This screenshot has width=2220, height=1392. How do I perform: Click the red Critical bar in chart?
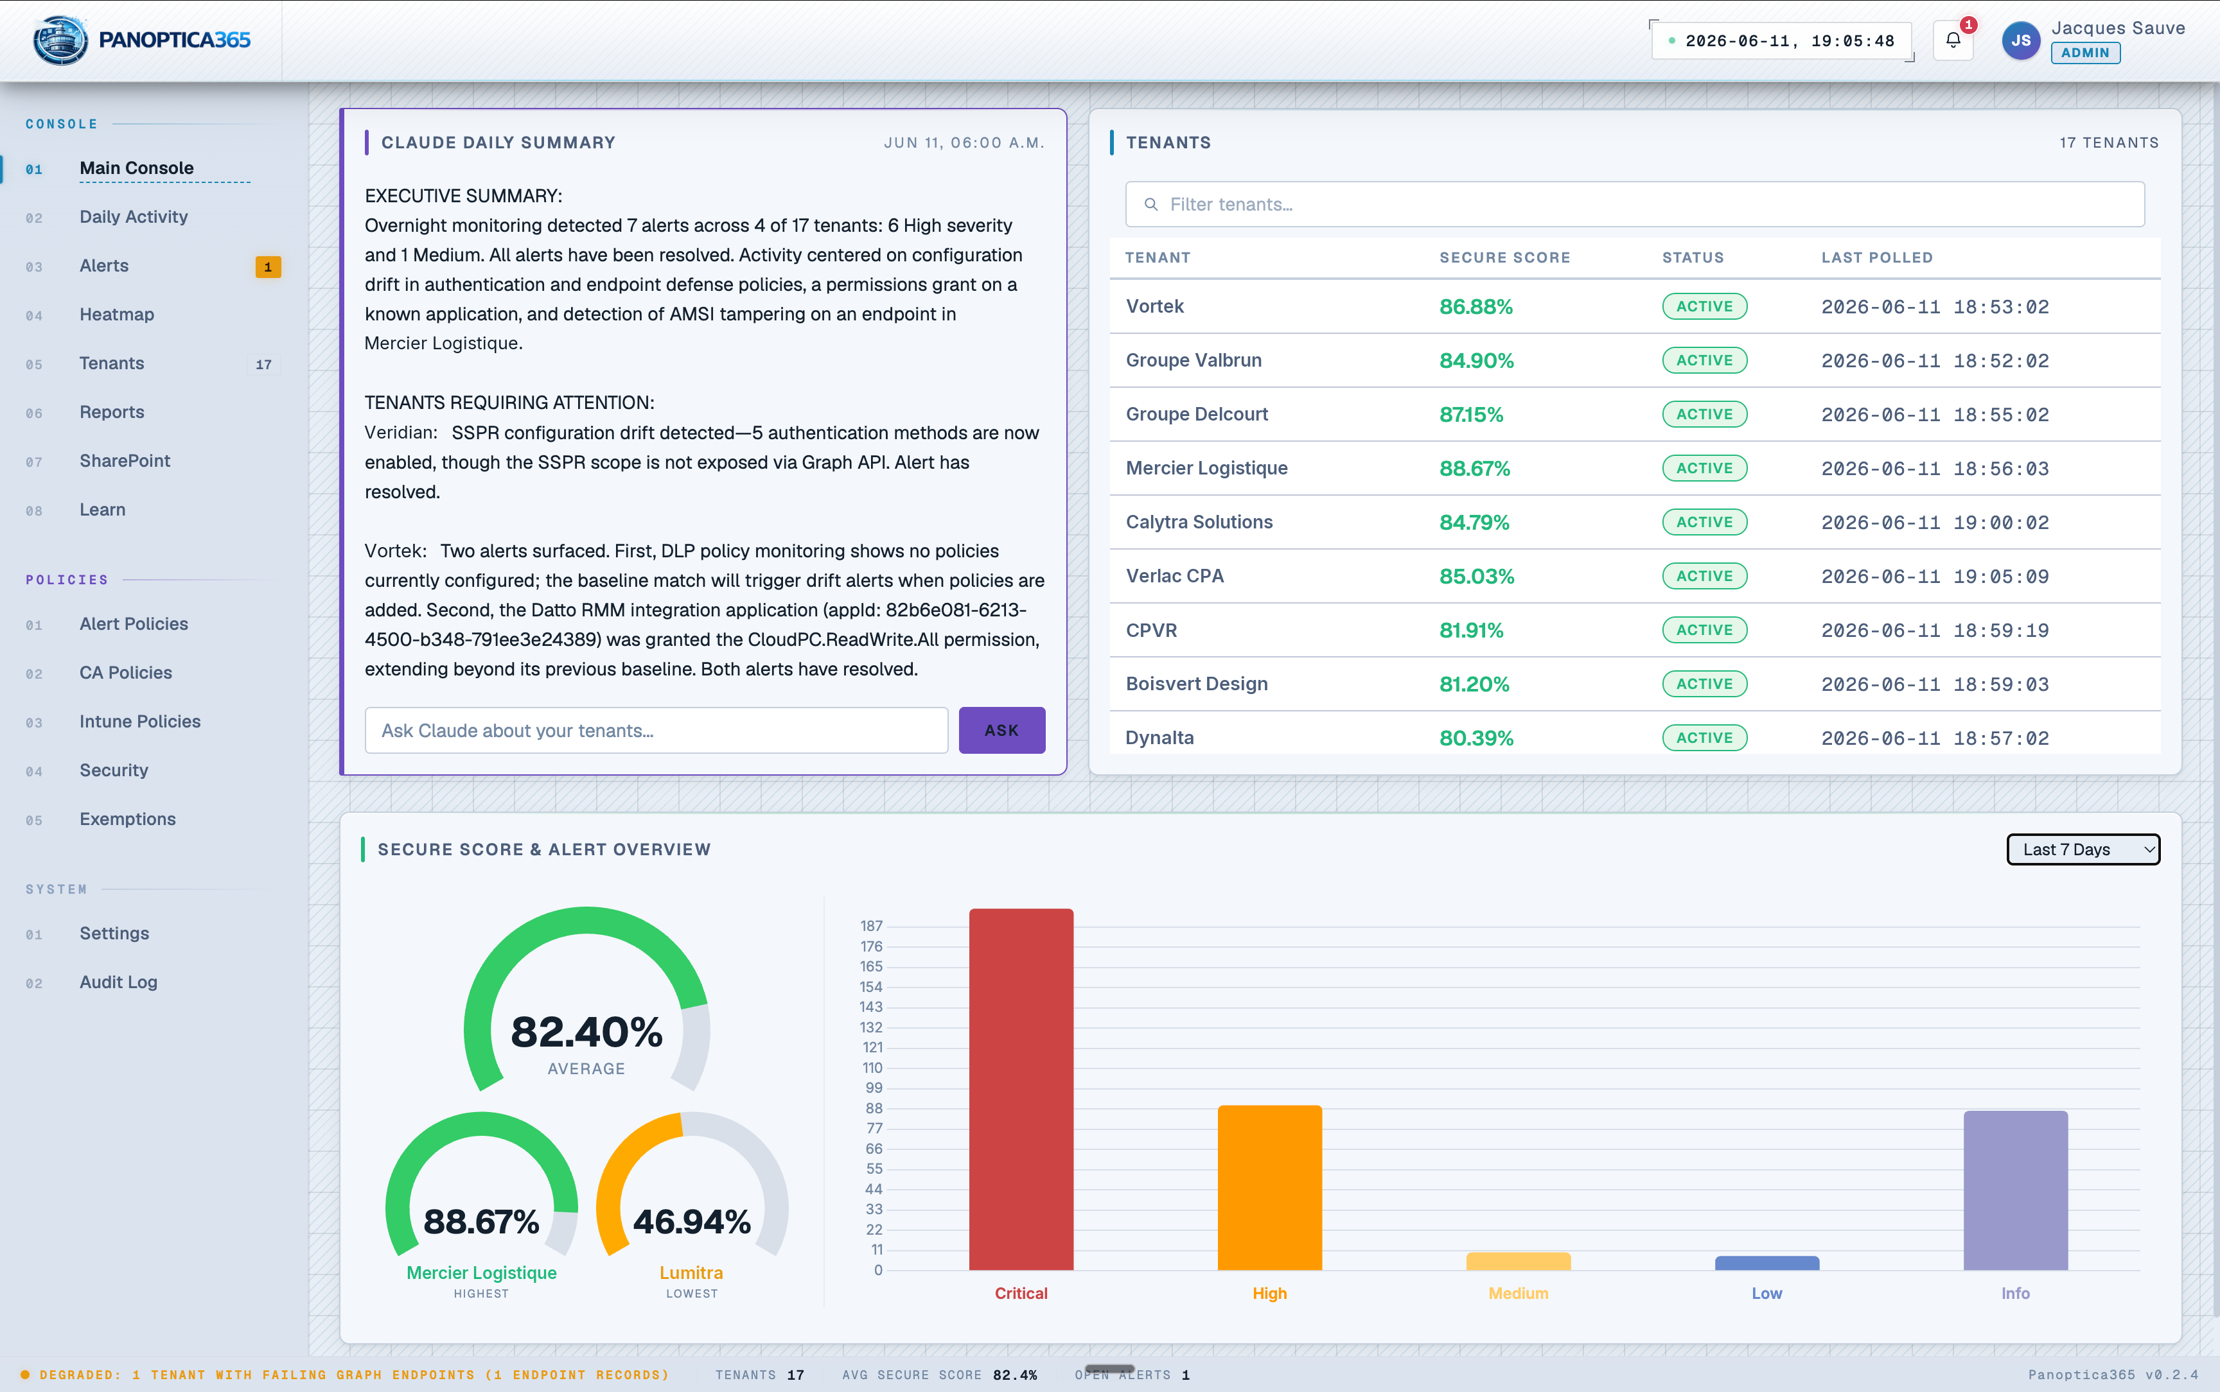[1021, 1089]
